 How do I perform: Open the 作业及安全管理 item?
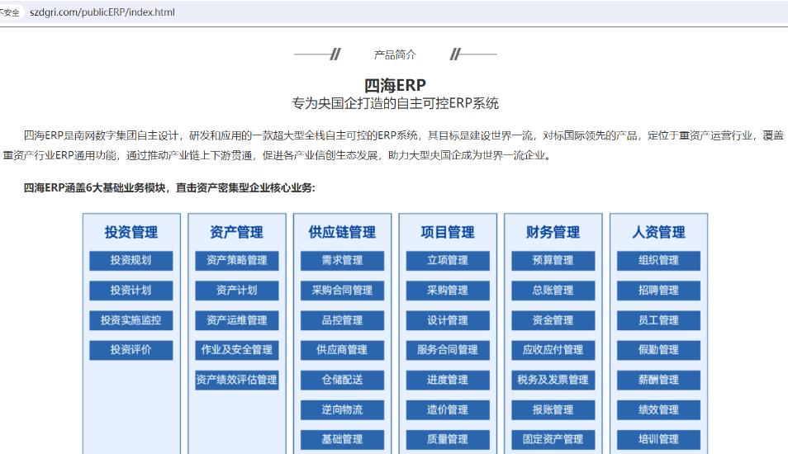237,350
